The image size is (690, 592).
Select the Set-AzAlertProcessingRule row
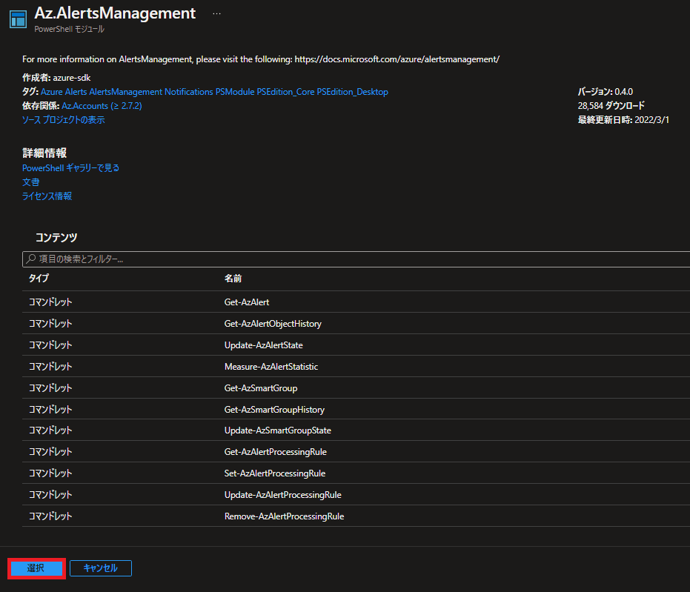(x=356, y=473)
